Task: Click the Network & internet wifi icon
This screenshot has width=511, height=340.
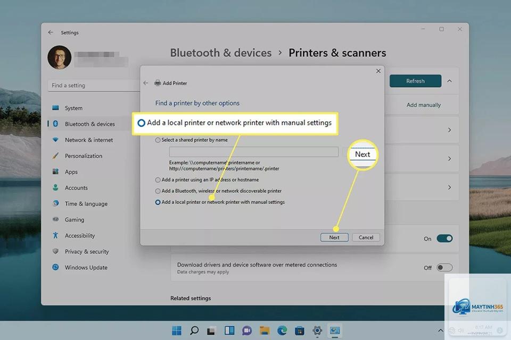Action: (55, 140)
